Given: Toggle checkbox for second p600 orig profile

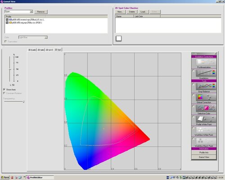Looking at the screenshot, I should coord(7,22).
